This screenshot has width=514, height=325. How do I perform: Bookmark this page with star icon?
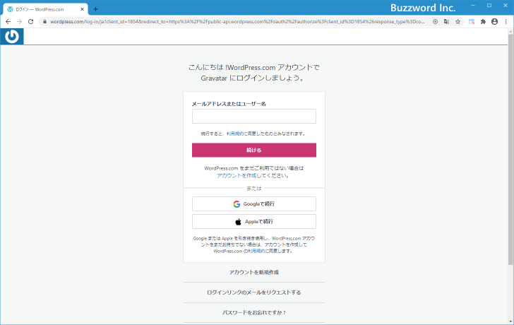pyautogui.click(x=458, y=22)
